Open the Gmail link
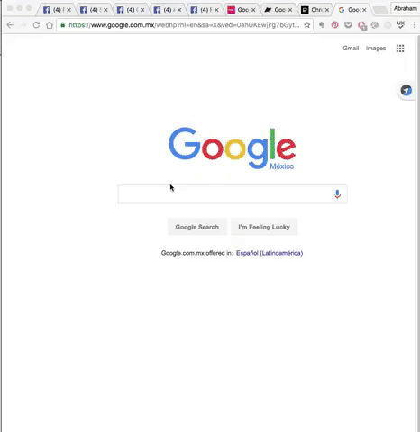The width and height of the screenshot is (420, 432). click(x=351, y=49)
